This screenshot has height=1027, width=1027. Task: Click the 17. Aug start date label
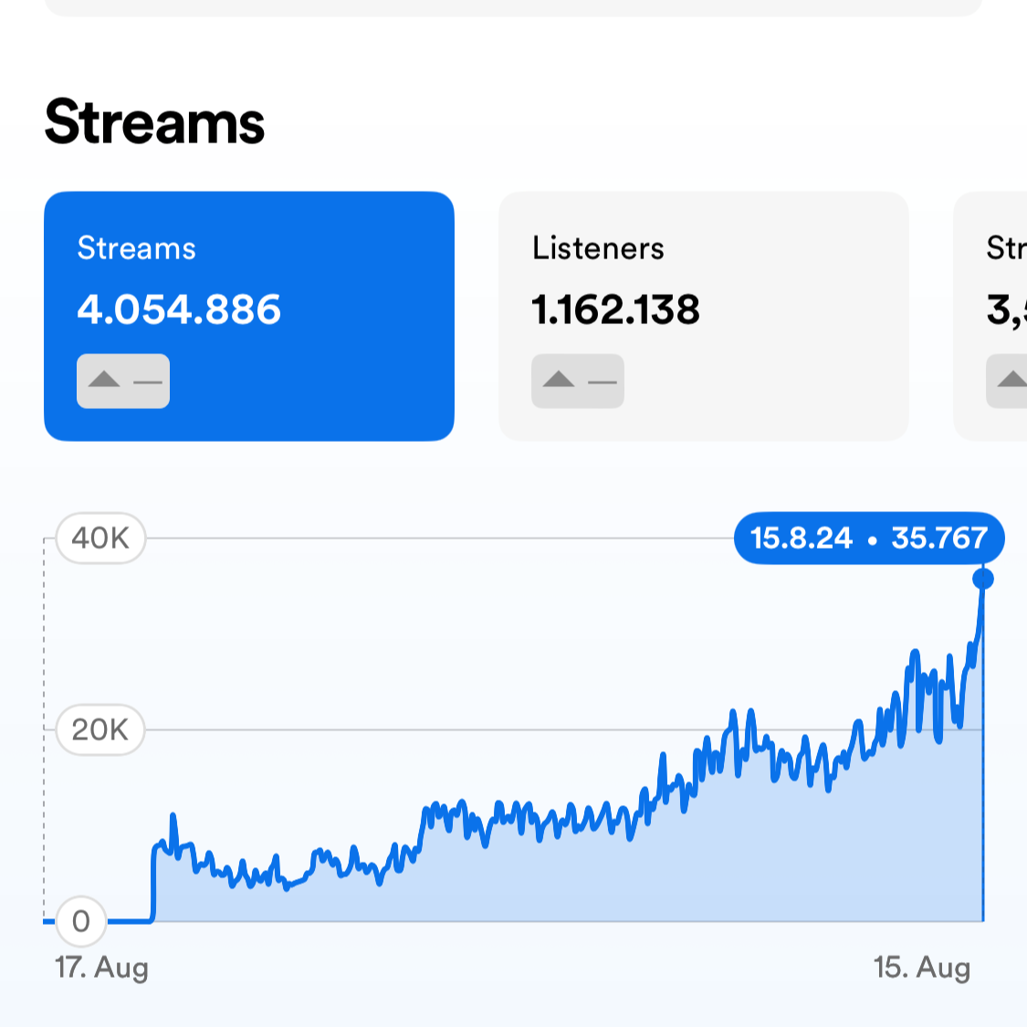[x=101, y=968]
